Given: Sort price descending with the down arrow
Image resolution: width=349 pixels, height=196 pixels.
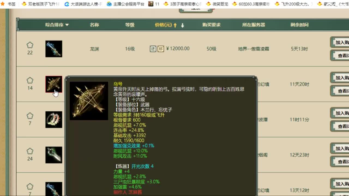Looking at the screenshot, I should click(x=182, y=25).
